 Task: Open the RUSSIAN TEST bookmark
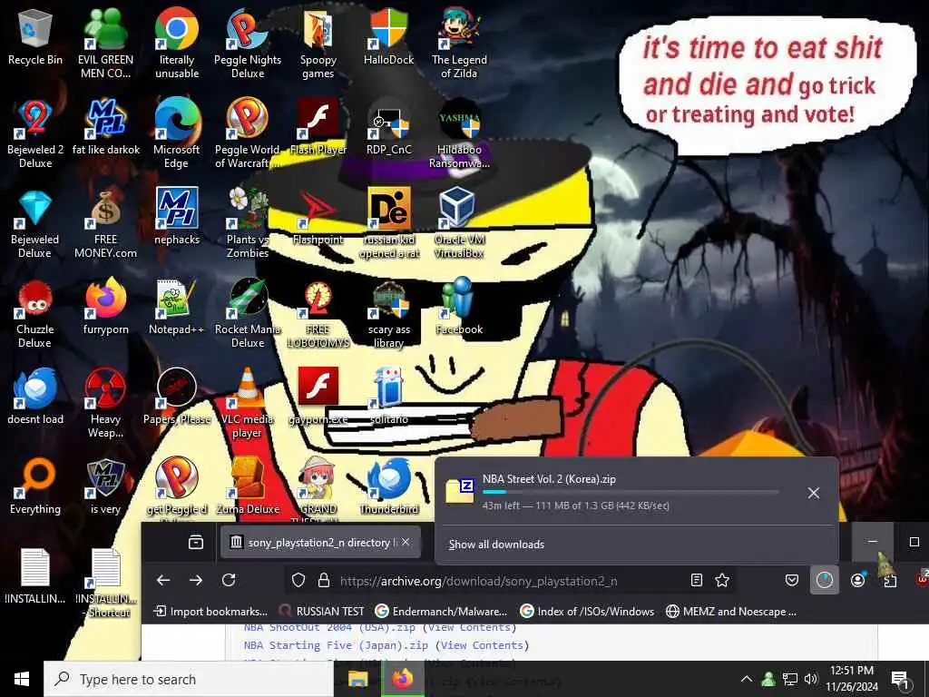[321, 611]
